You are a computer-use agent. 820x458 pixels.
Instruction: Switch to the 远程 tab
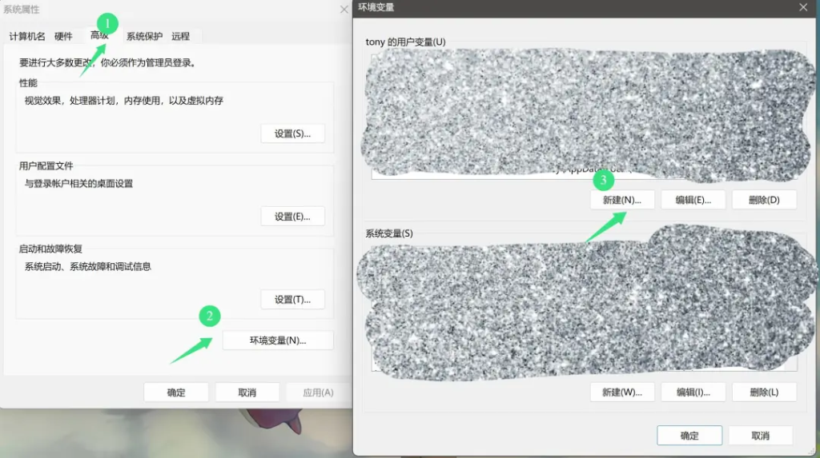180,36
